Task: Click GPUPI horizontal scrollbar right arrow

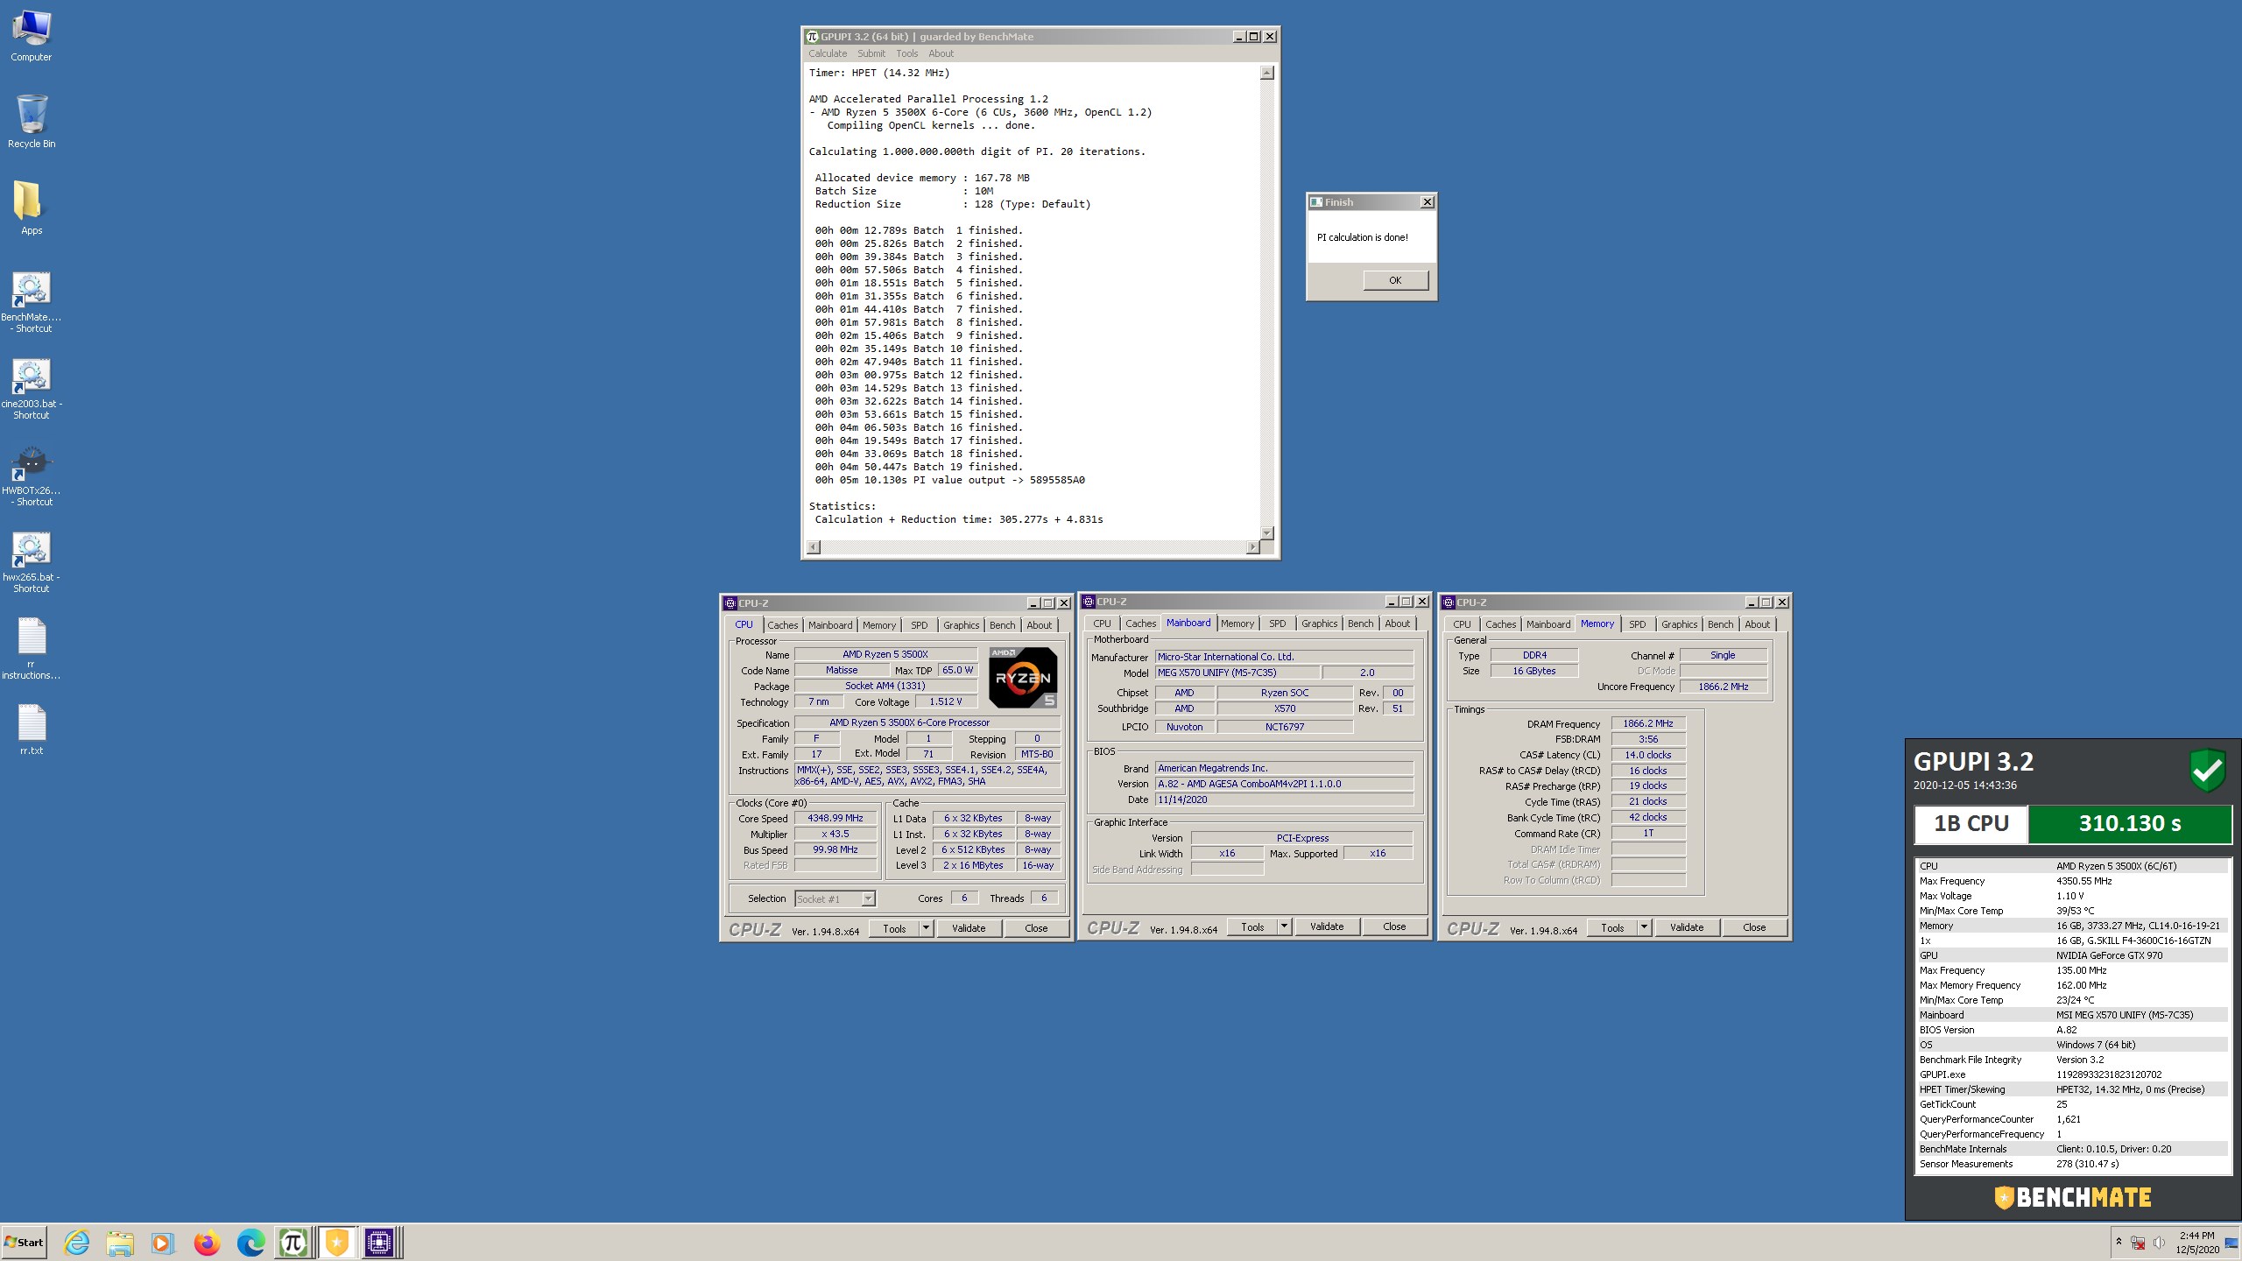Action: pyautogui.click(x=1252, y=547)
